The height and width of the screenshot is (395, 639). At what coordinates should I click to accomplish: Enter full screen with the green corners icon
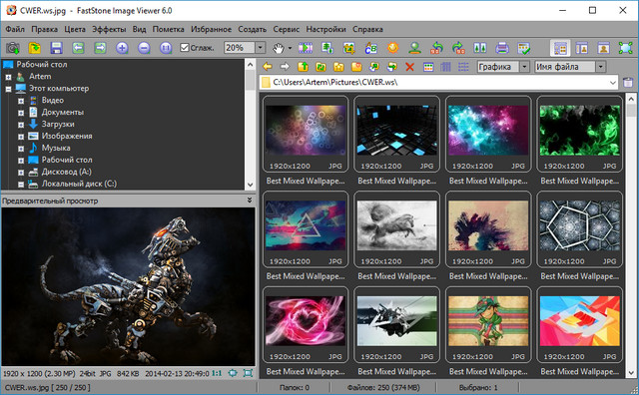click(626, 48)
